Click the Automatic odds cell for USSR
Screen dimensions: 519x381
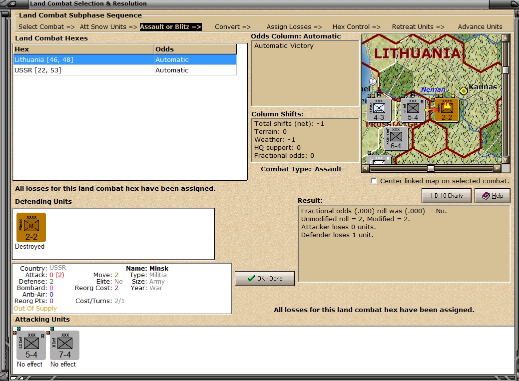tap(195, 70)
